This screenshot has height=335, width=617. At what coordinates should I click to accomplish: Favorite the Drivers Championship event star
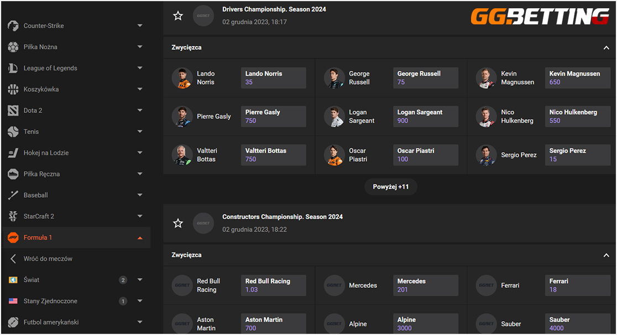(178, 16)
